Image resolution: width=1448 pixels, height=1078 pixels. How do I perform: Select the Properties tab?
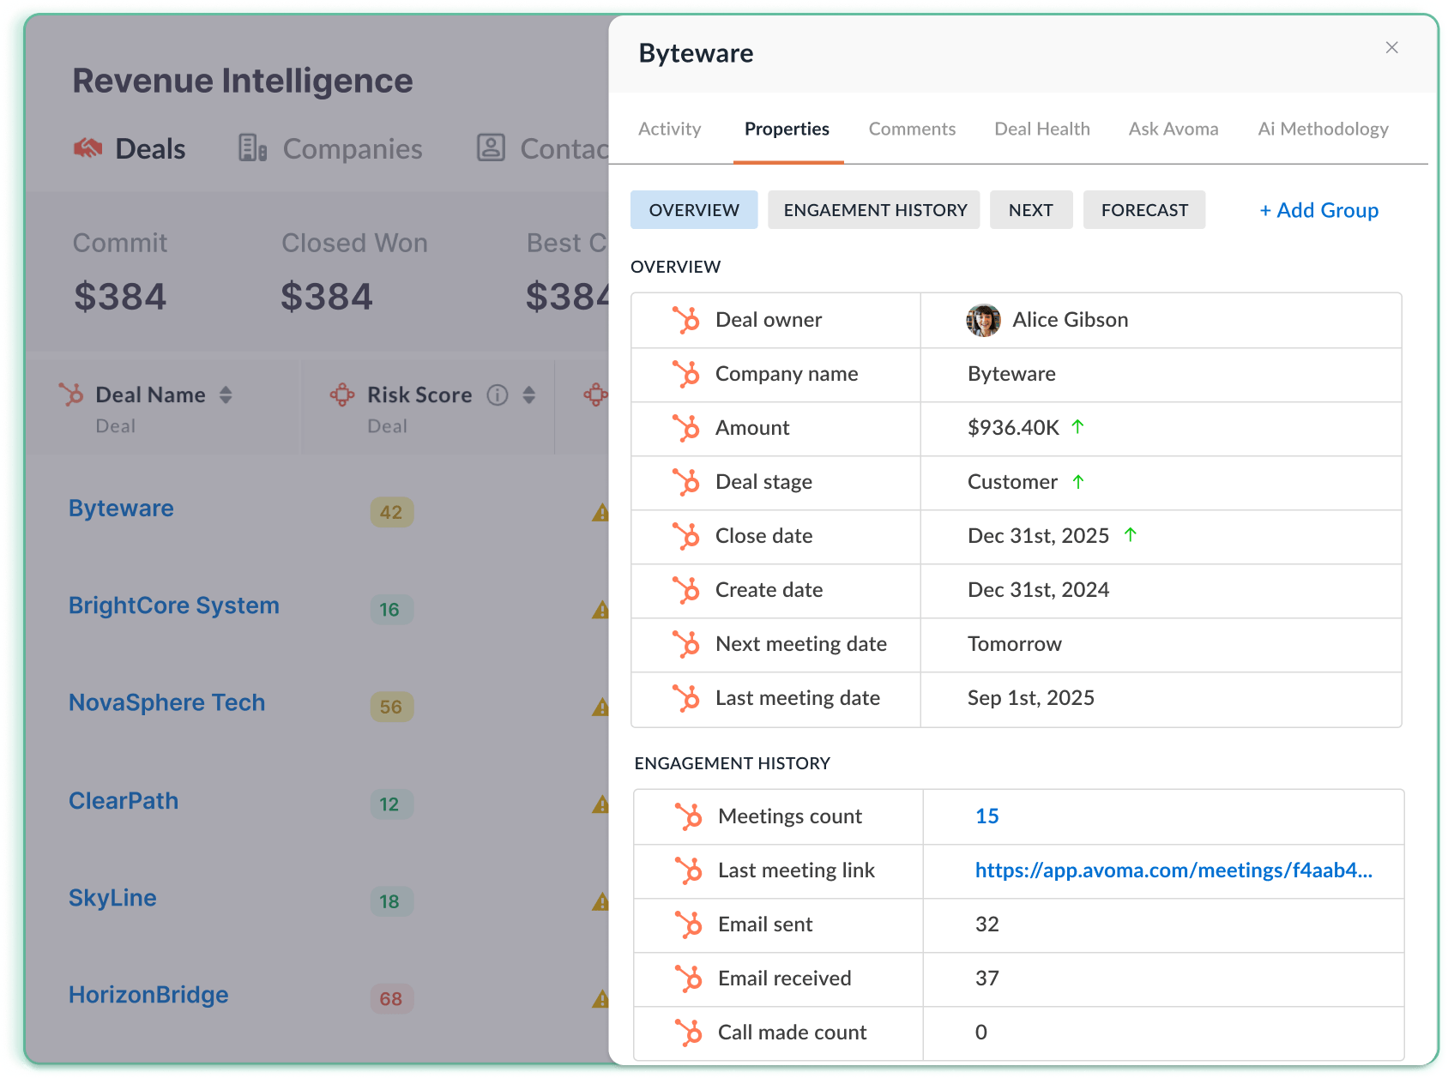pyautogui.click(x=787, y=129)
